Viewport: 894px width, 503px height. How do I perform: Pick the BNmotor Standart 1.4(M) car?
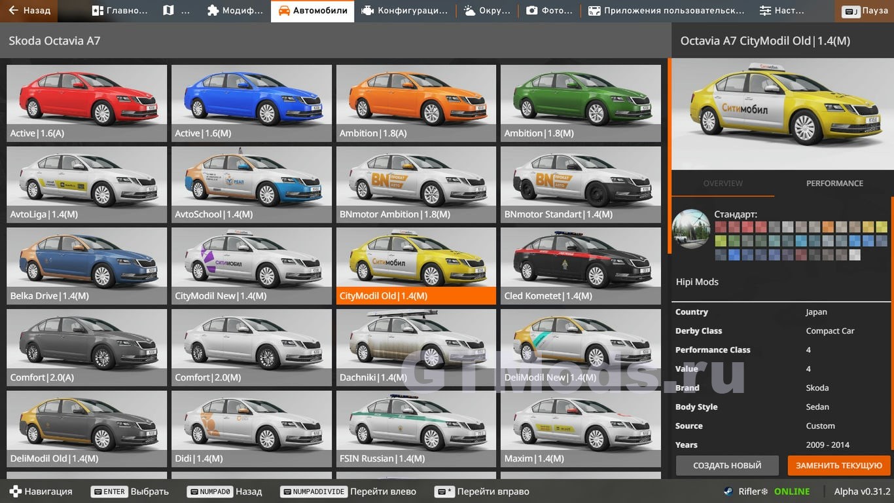pyautogui.click(x=581, y=184)
